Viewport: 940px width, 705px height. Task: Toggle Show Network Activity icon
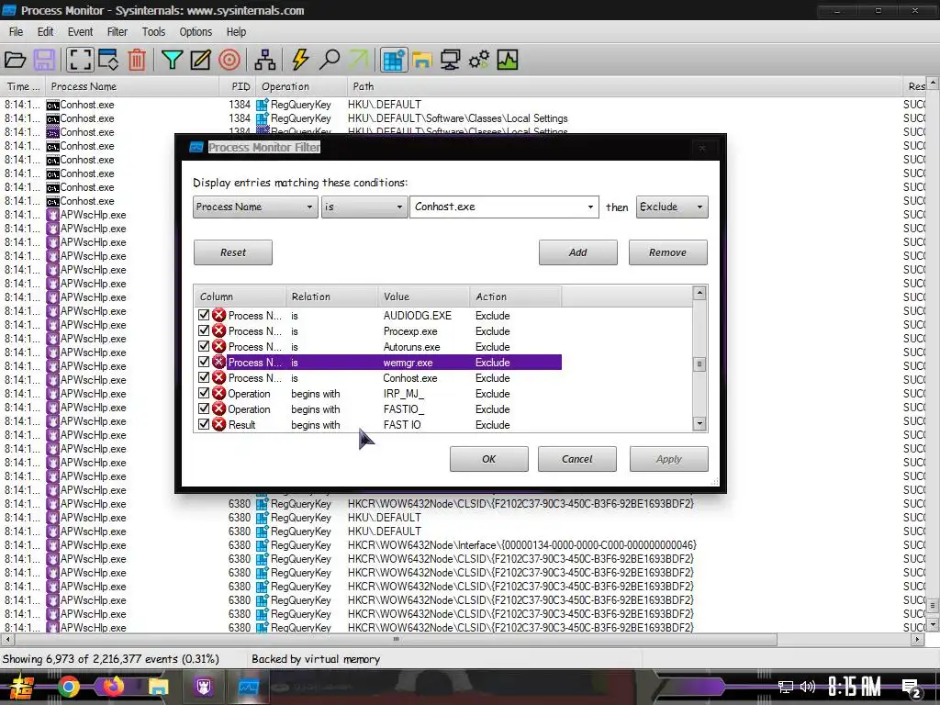(450, 60)
